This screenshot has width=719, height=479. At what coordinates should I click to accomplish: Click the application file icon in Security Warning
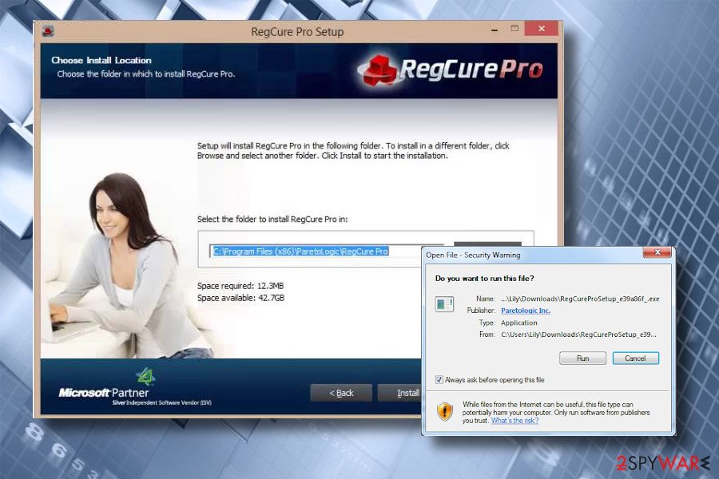click(444, 304)
